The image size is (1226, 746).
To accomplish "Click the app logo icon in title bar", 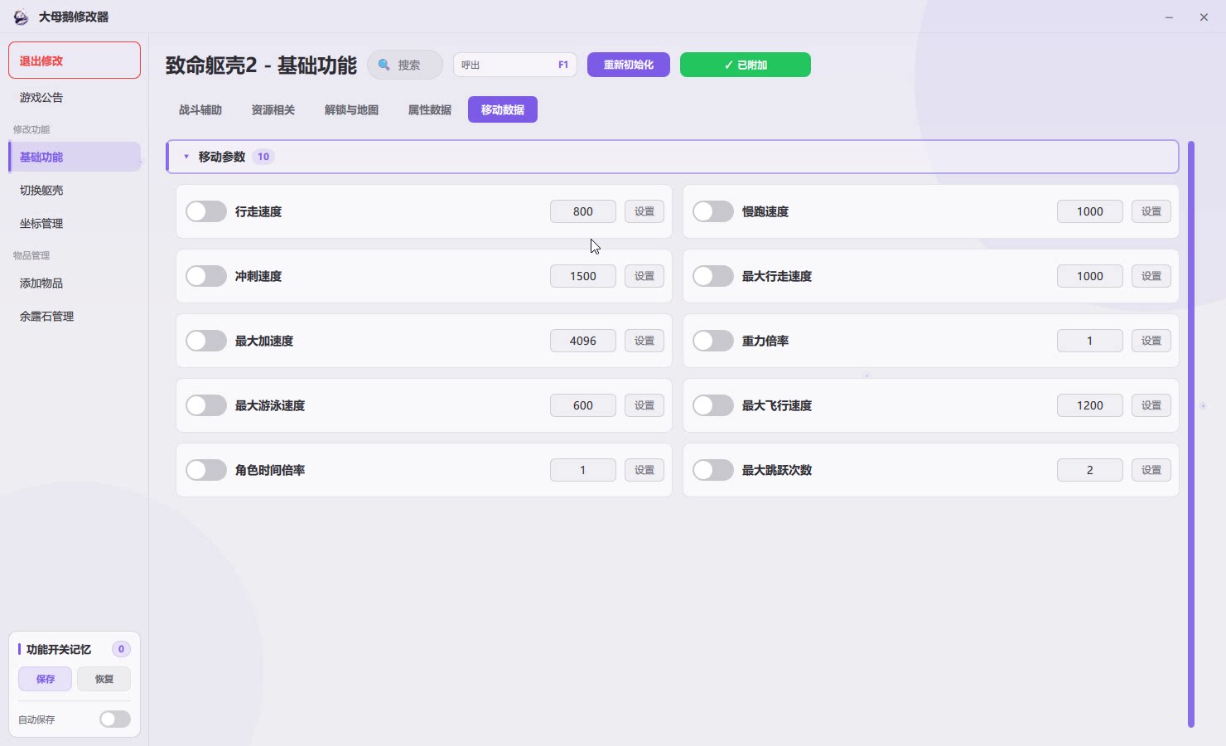I will (21, 17).
